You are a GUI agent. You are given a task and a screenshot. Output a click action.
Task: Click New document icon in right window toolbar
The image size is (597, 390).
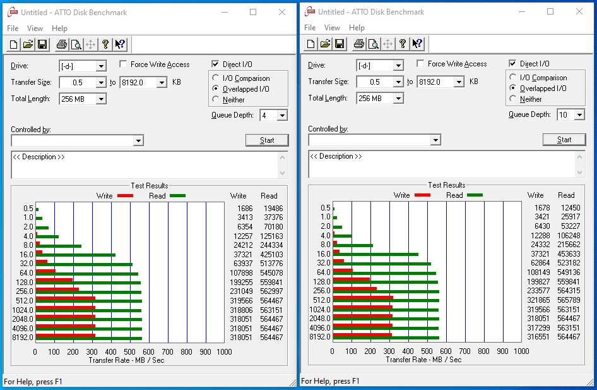click(x=310, y=44)
